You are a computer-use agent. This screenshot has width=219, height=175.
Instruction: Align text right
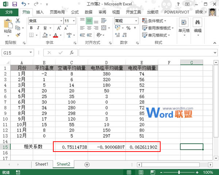[96, 28]
